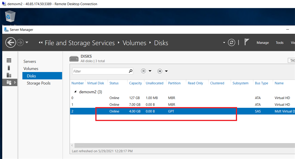Image resolution: width=295 pixels, height=159 pixels.
Task: Open the Dashboard icon in left sidebar
Action: [x=9, y=60]
